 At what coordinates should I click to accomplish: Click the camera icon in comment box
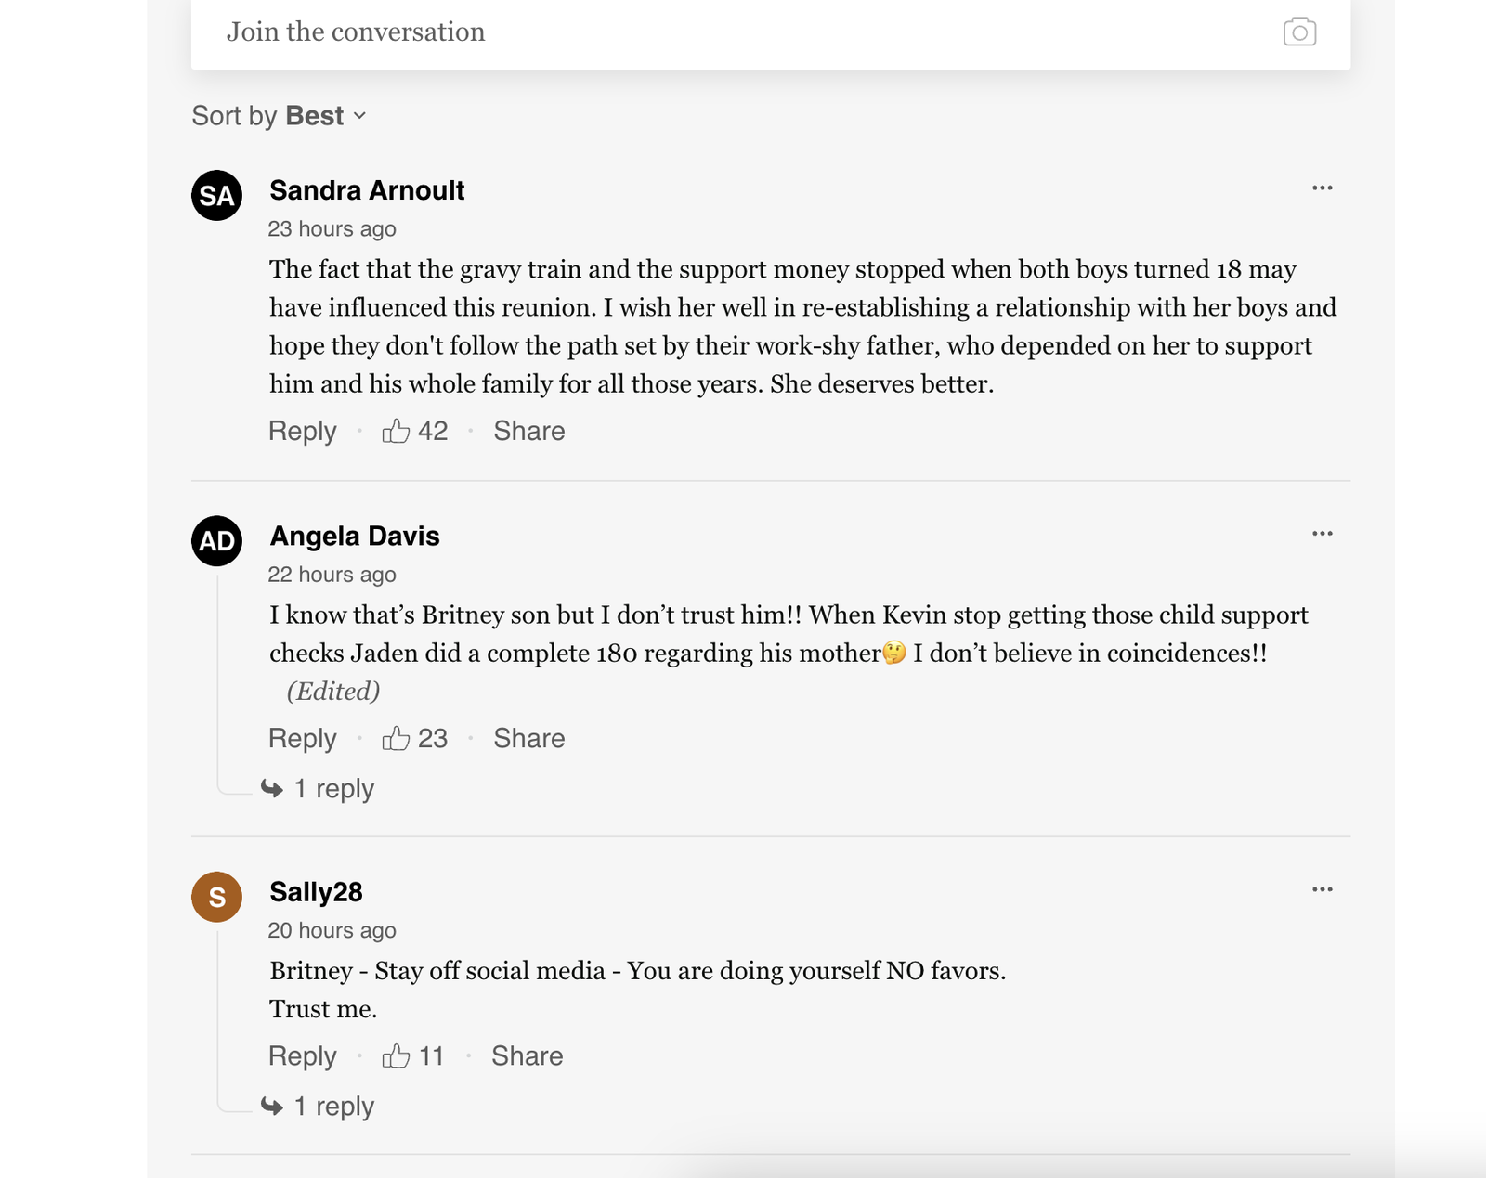pos(1298,32)
